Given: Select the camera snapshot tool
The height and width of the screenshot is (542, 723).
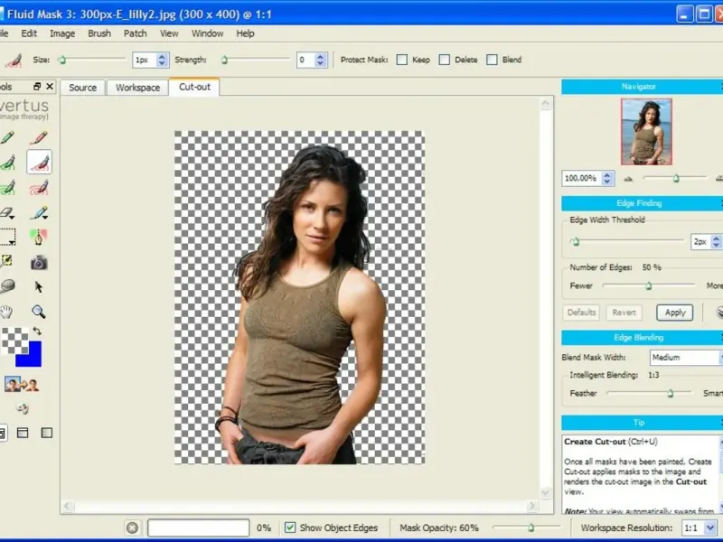Looking at the screenshot, I should click(39, 263).
